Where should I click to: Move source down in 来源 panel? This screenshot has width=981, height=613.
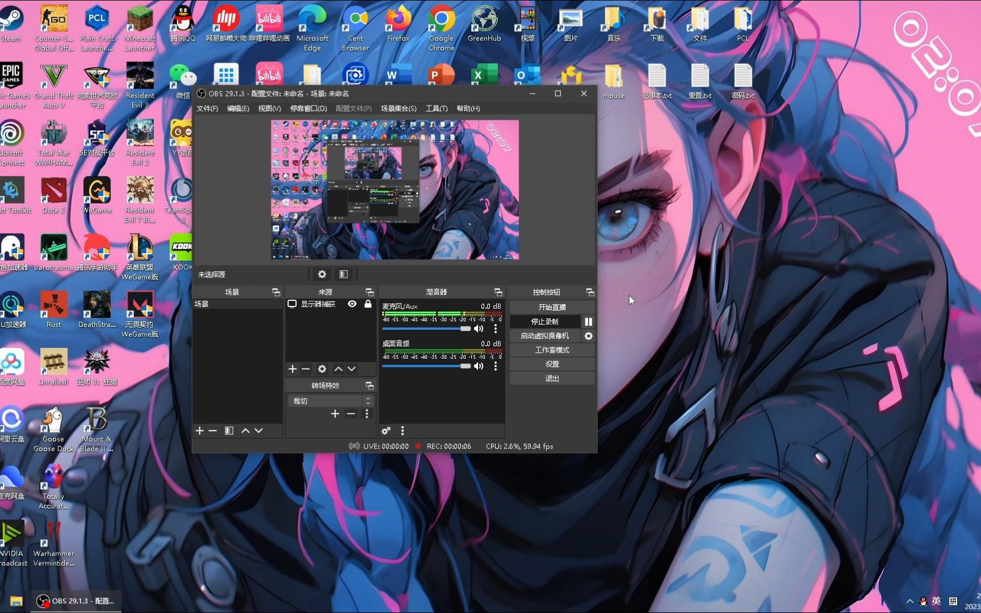click(x=352, y=369)
